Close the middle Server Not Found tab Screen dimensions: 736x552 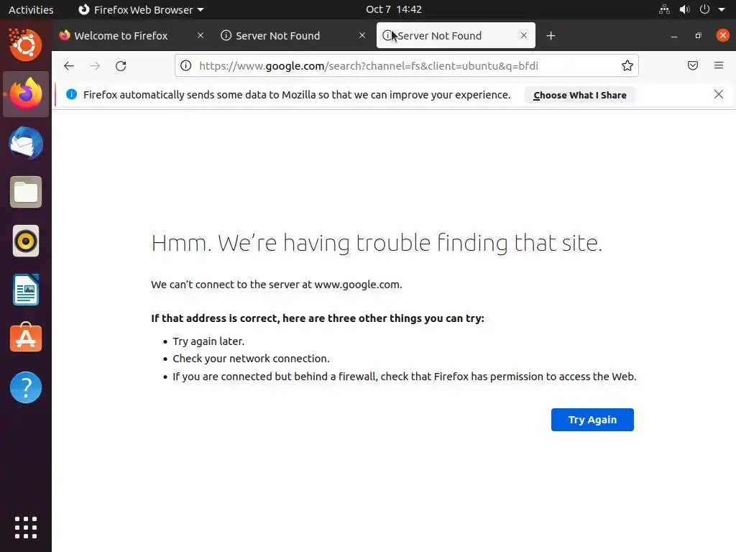pyautogui.click(x=362, y=35)
